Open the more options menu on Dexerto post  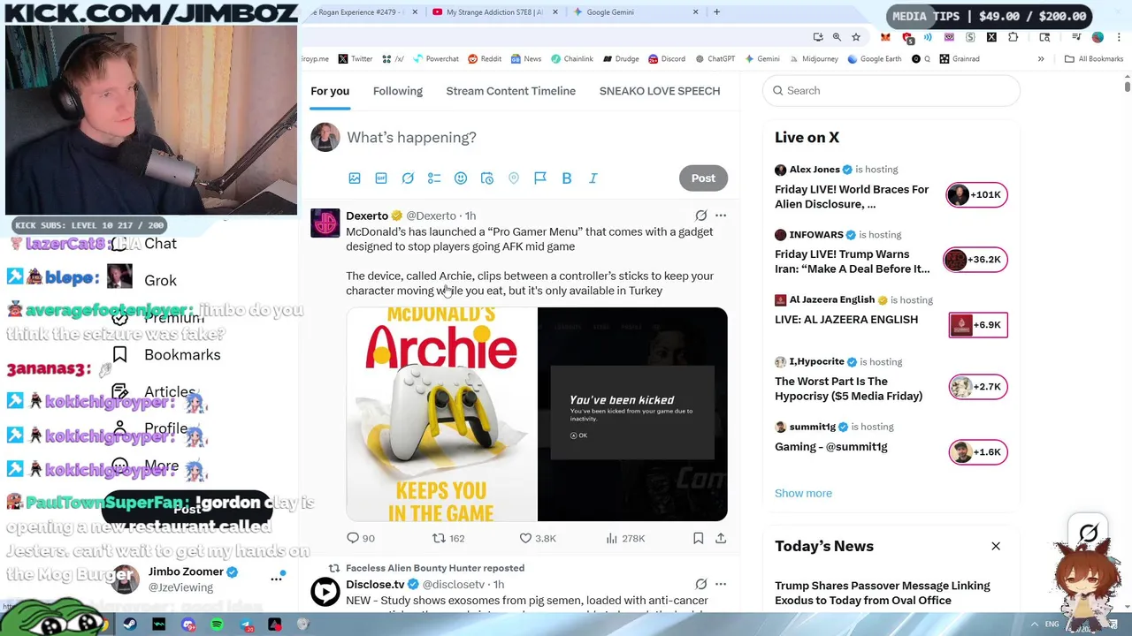pos(721,216)
